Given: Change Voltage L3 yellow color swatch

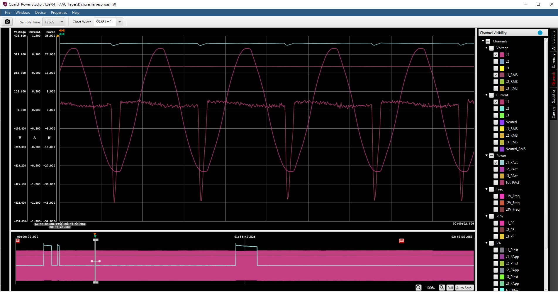Looking at the screenshot, I should (x=502, y=68).
